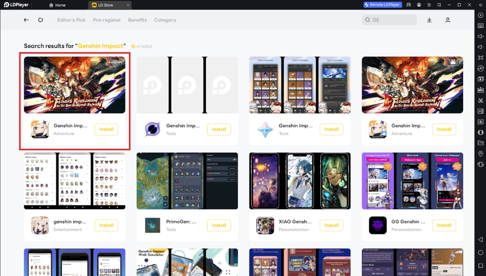The width and height of the screenshot is (486, 276).
Task: Install Genshin Impact app with purple orb icon
Action: point(219,129)
